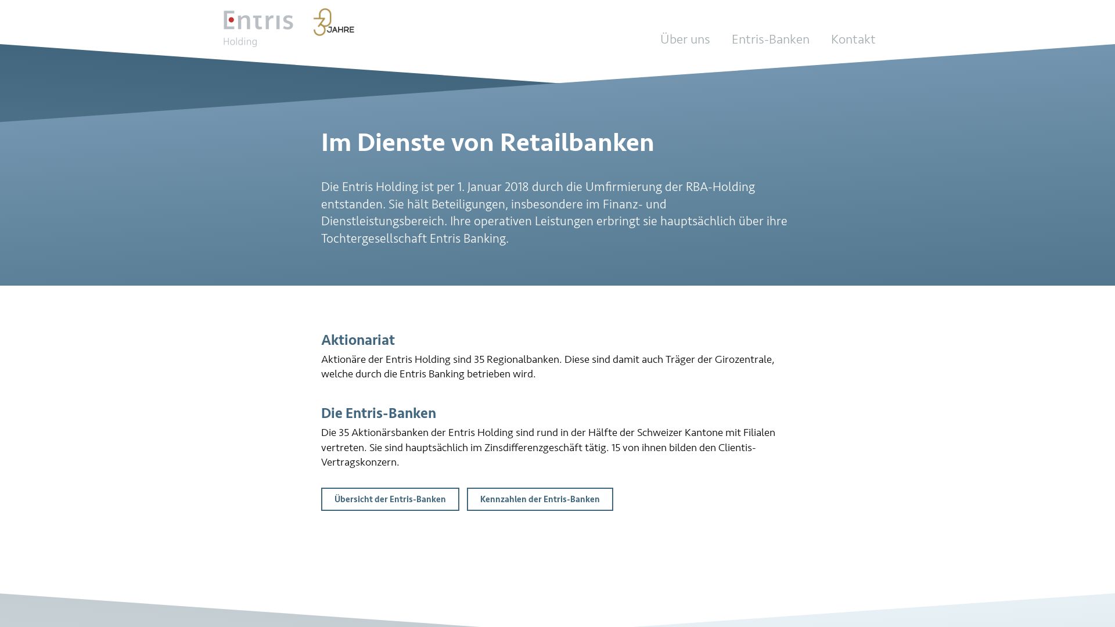
Task: Open the Entris-Banken menu item
Action: (770, 39)
